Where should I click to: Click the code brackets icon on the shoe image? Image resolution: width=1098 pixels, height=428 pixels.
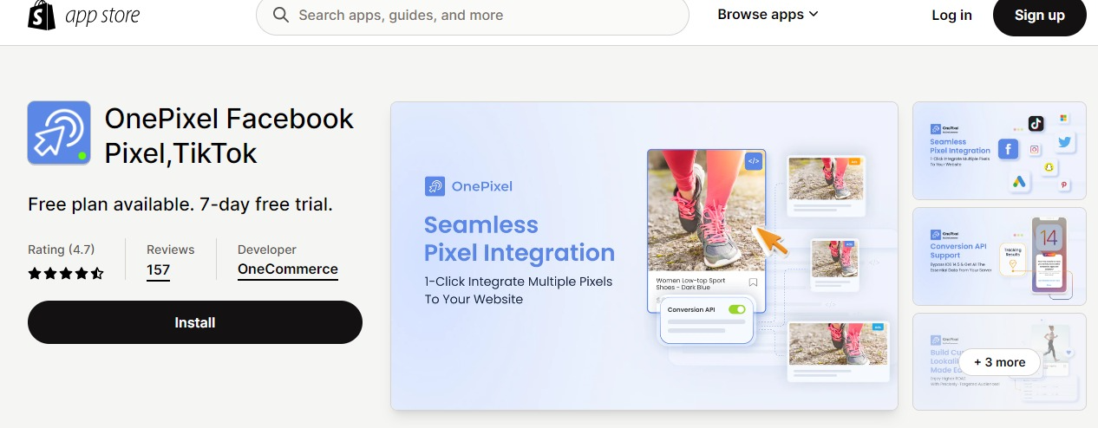(753, 160)
